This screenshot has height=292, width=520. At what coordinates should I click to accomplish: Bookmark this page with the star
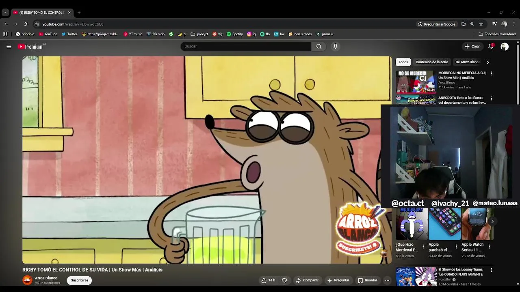click(481, 24)
